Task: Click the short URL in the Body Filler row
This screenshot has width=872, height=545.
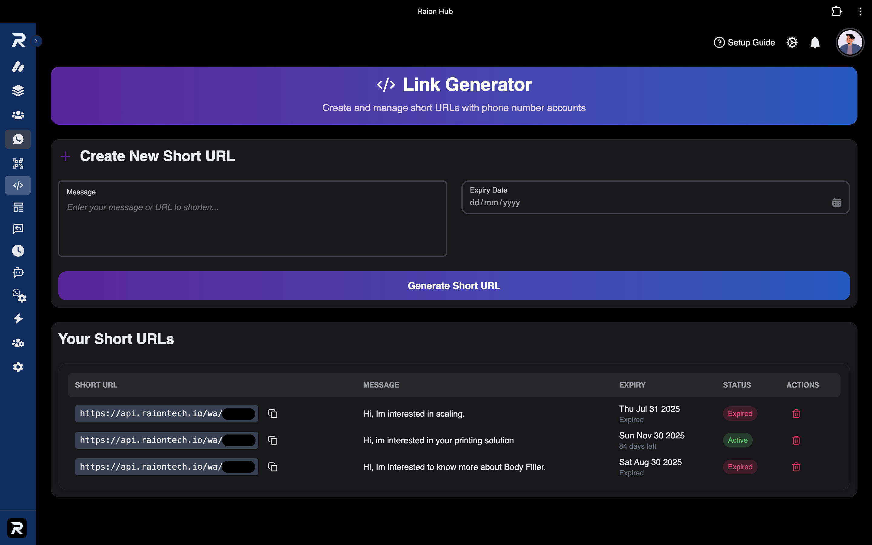Action: pos(167,467)
